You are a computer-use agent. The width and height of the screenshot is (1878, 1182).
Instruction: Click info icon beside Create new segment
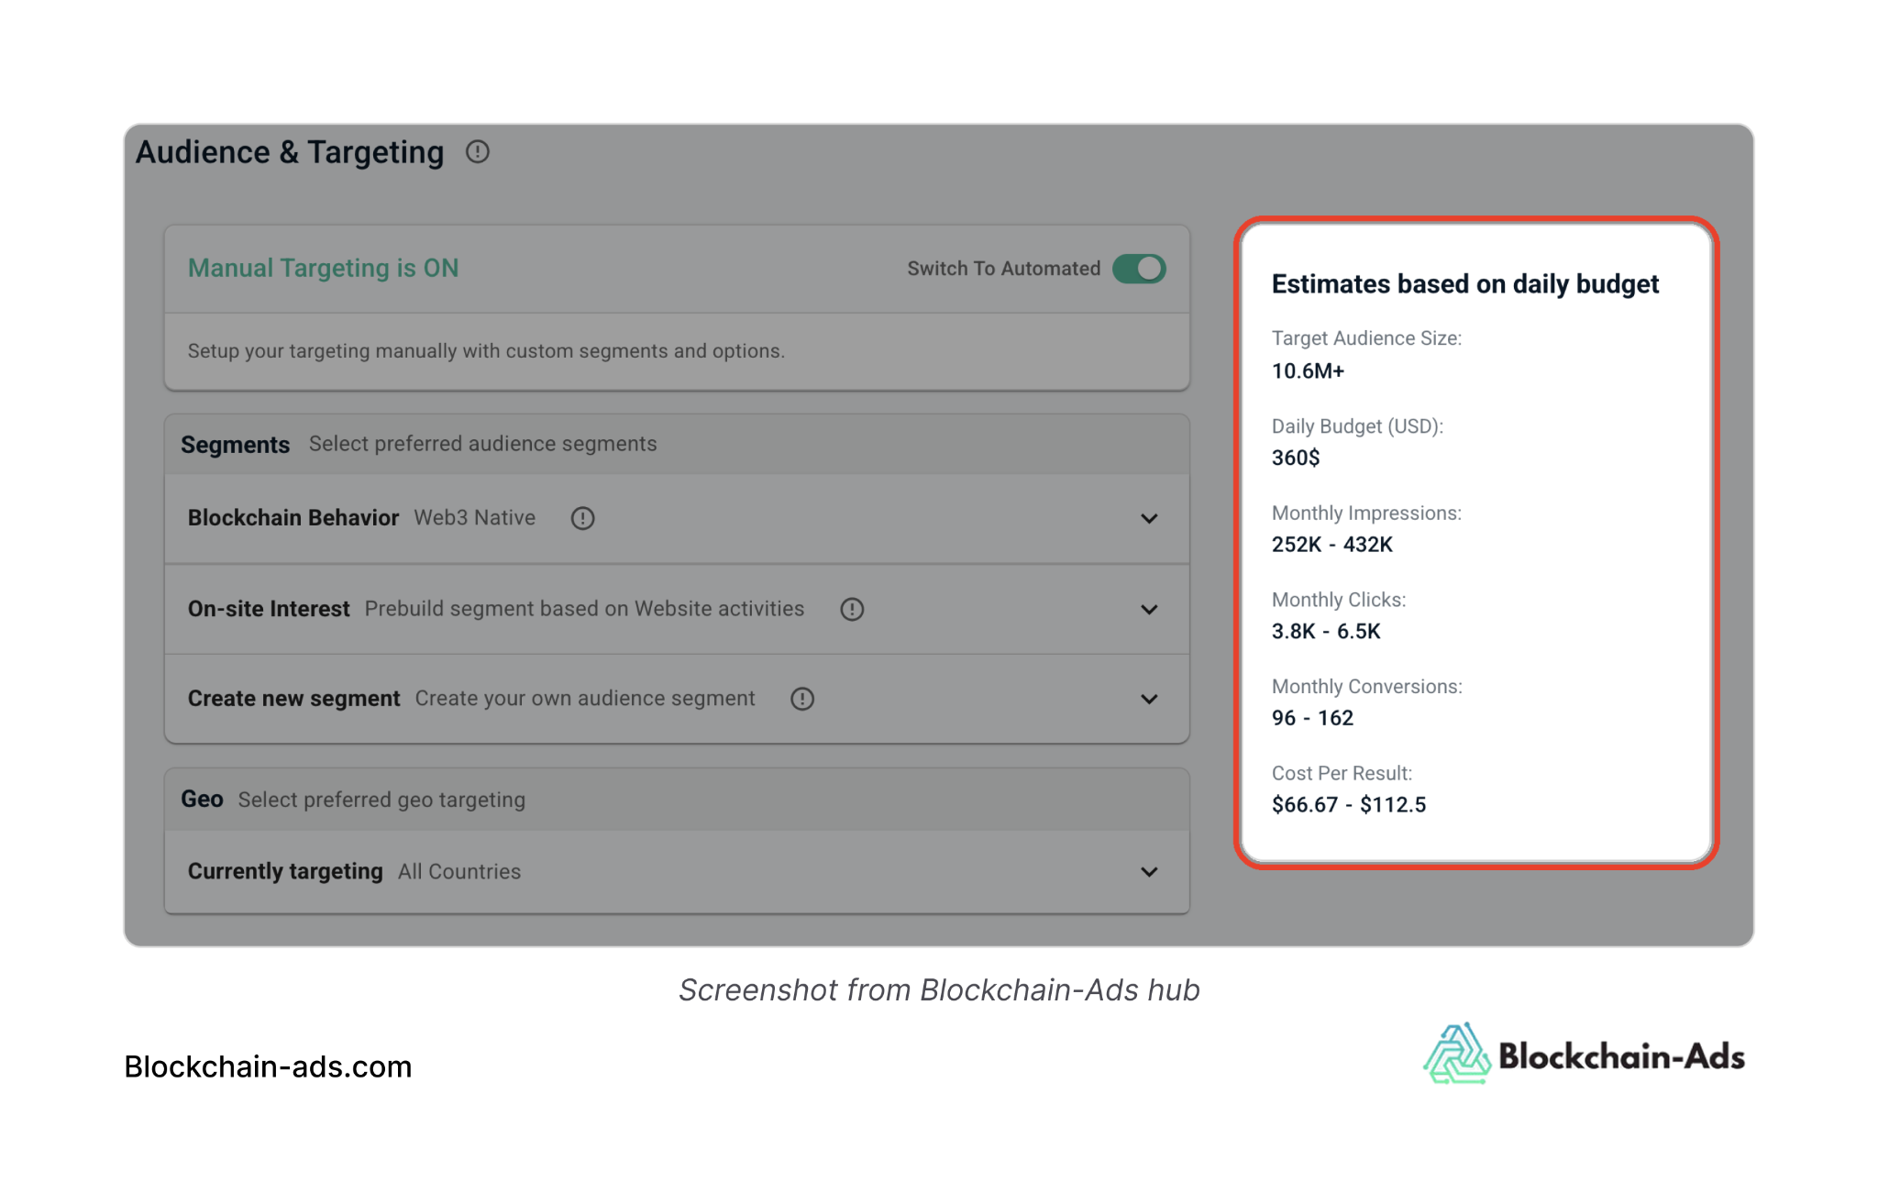[802, 699]
